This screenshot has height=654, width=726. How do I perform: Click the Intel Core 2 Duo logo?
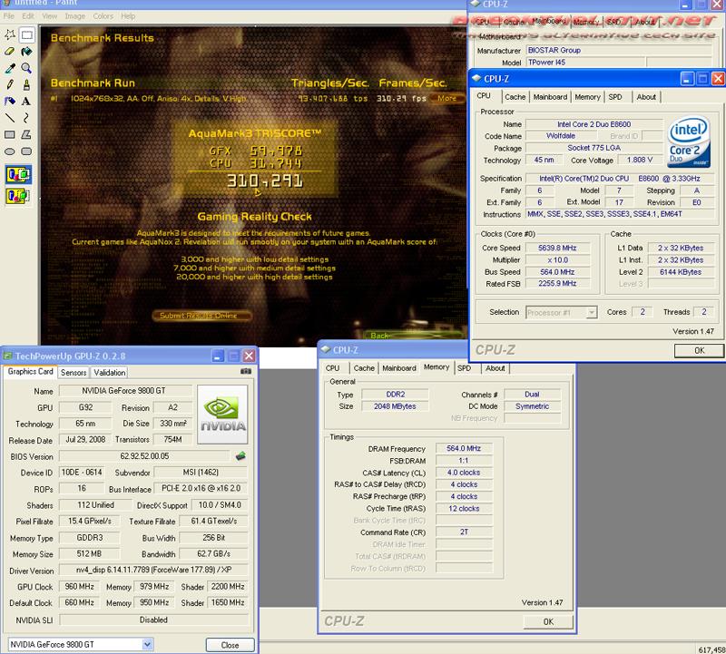pos(689,142)
